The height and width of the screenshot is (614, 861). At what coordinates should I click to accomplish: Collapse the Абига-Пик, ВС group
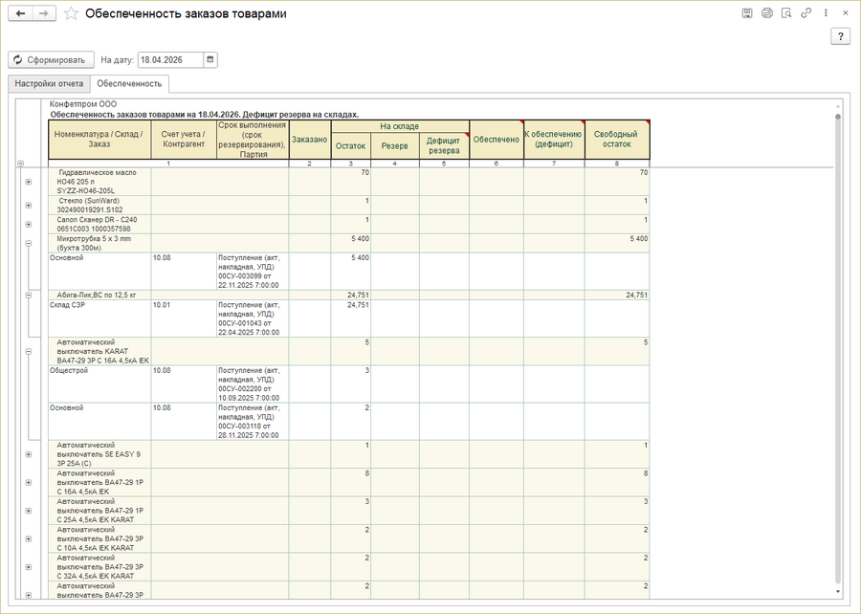(28, 296)
